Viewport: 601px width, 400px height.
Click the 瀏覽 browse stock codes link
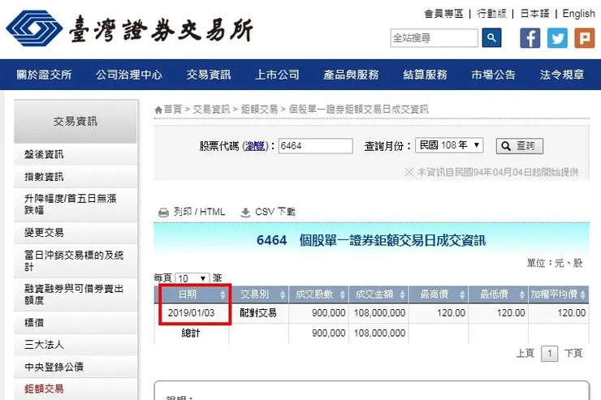(255, 146)
